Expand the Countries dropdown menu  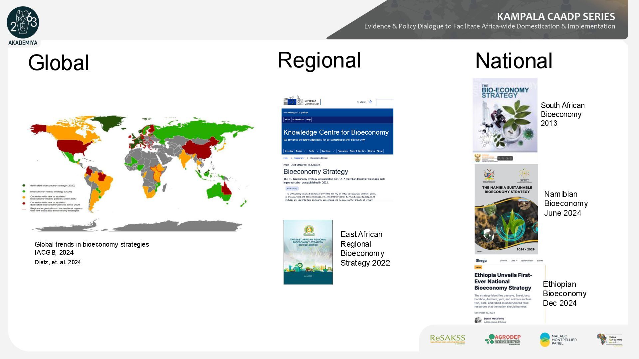(x=328, y=151)
